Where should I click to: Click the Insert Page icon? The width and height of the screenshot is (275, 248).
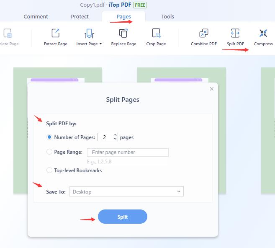point(89,34)
